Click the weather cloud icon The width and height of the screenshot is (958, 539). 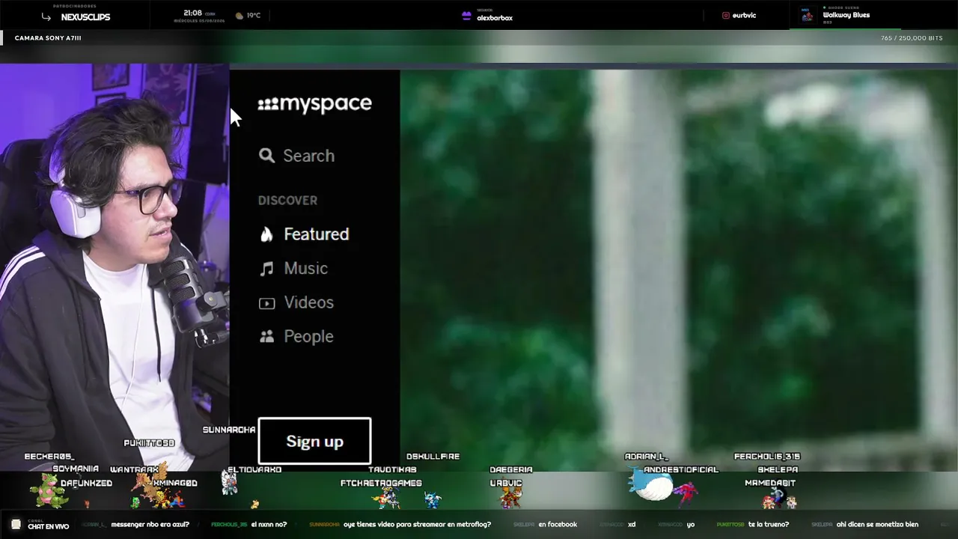239,15
